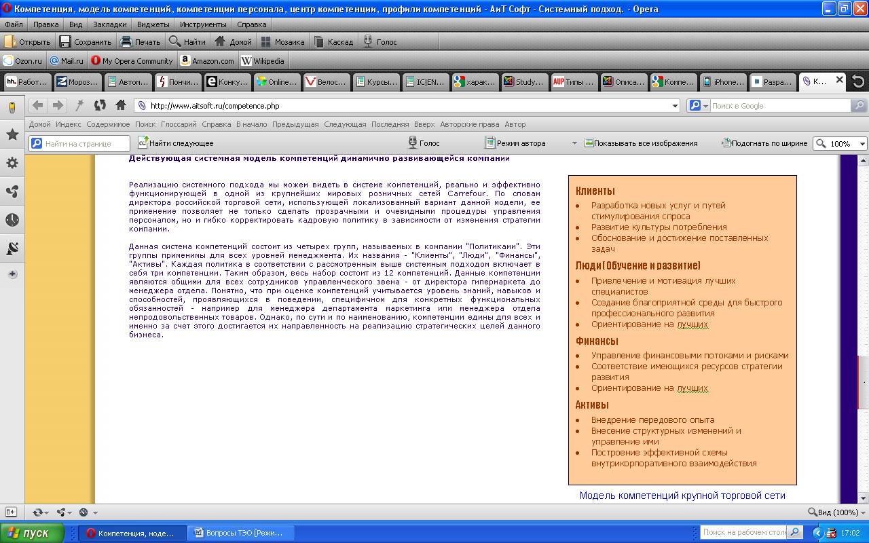This screenshot has height=543, width=869.
Task: Expand the Opera Turbo status dropdown arrow
Action: click(x=95, y=512)
